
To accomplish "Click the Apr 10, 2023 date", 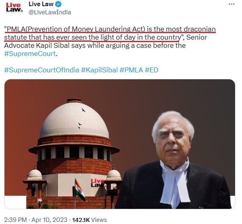I will (x=49, y=220).
